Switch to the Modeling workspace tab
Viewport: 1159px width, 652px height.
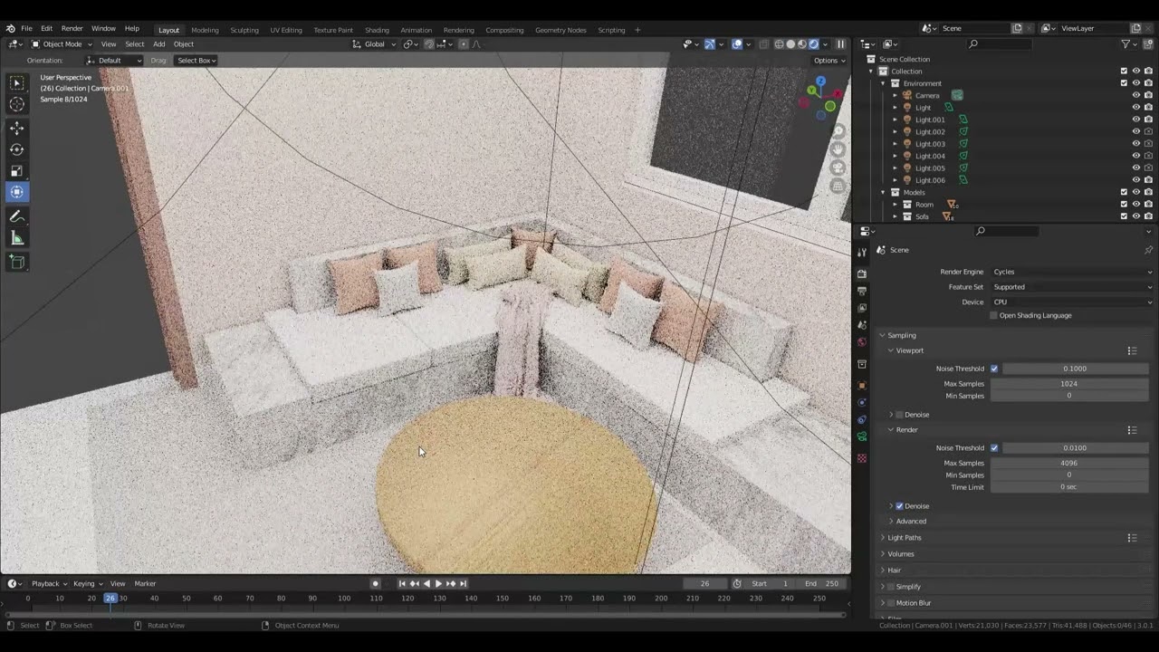coord(205,30)
